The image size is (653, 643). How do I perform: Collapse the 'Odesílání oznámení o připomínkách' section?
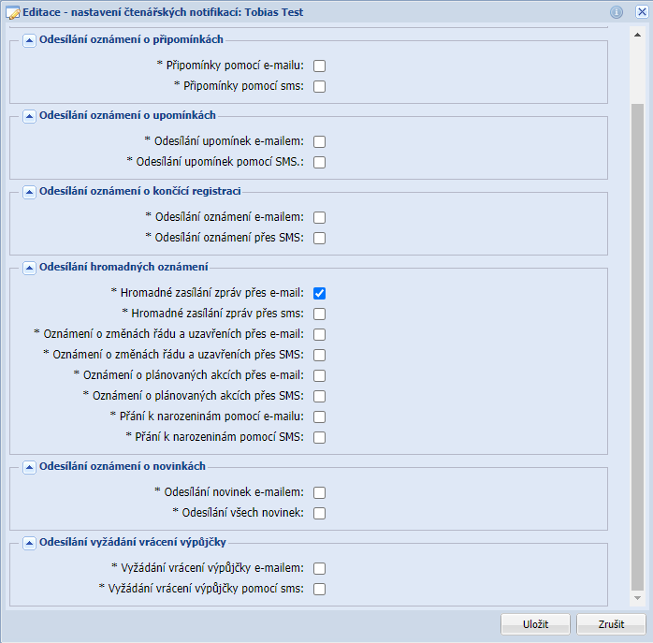coord(28,40)
